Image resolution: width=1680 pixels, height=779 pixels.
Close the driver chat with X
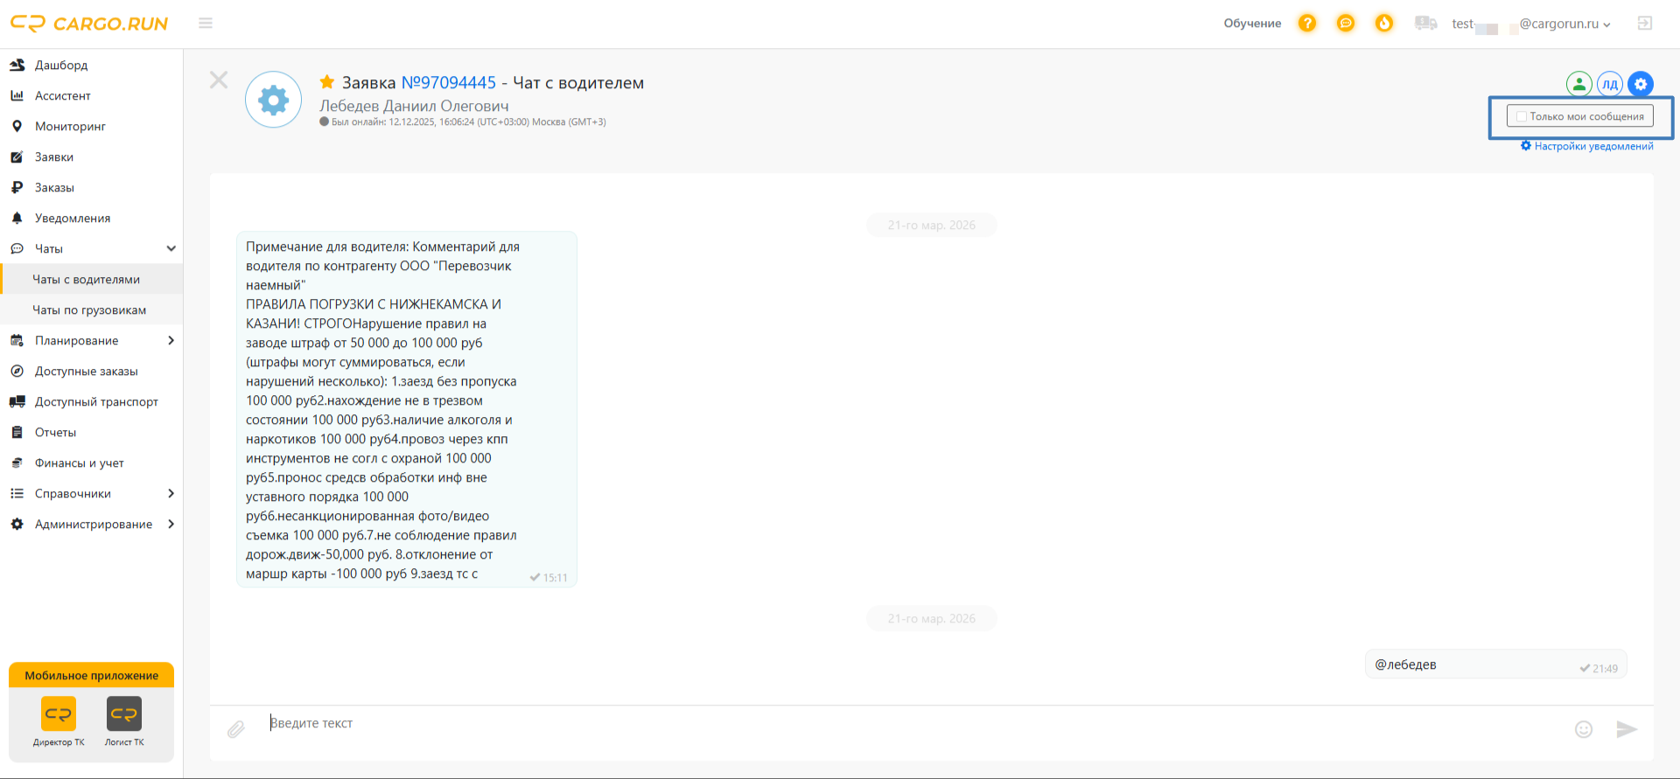click(x=219, y=80)
